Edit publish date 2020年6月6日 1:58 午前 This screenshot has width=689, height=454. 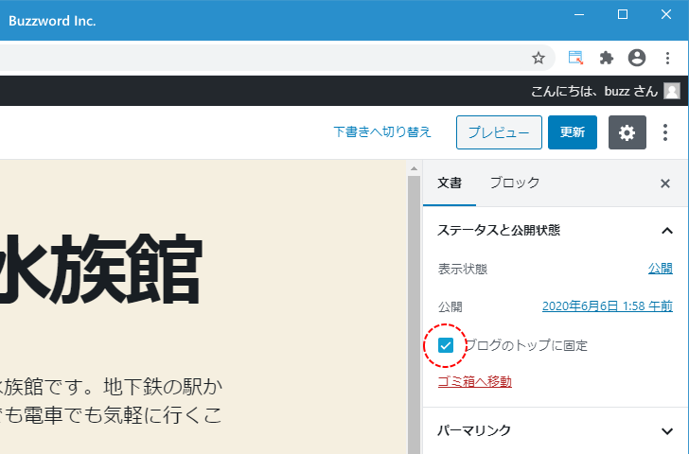pyautogui.click(x=608, y=306)
